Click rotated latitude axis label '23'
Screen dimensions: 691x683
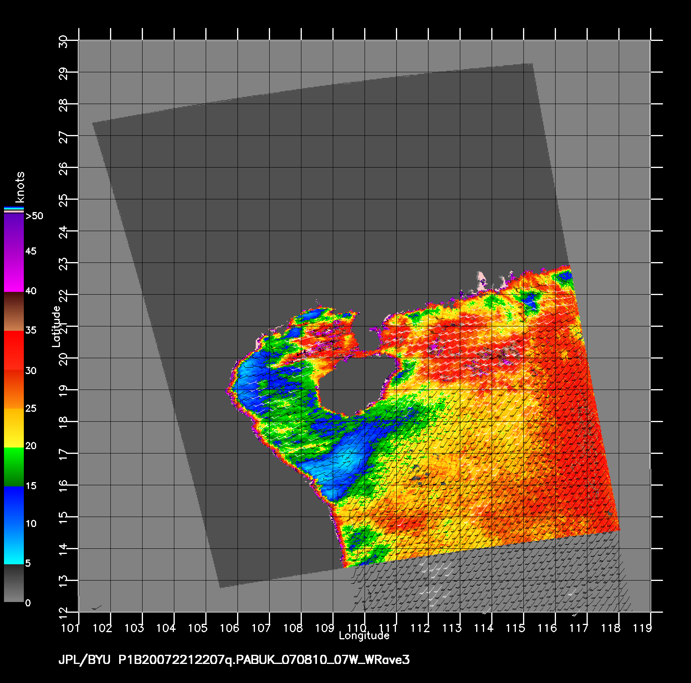click(64, 264)
